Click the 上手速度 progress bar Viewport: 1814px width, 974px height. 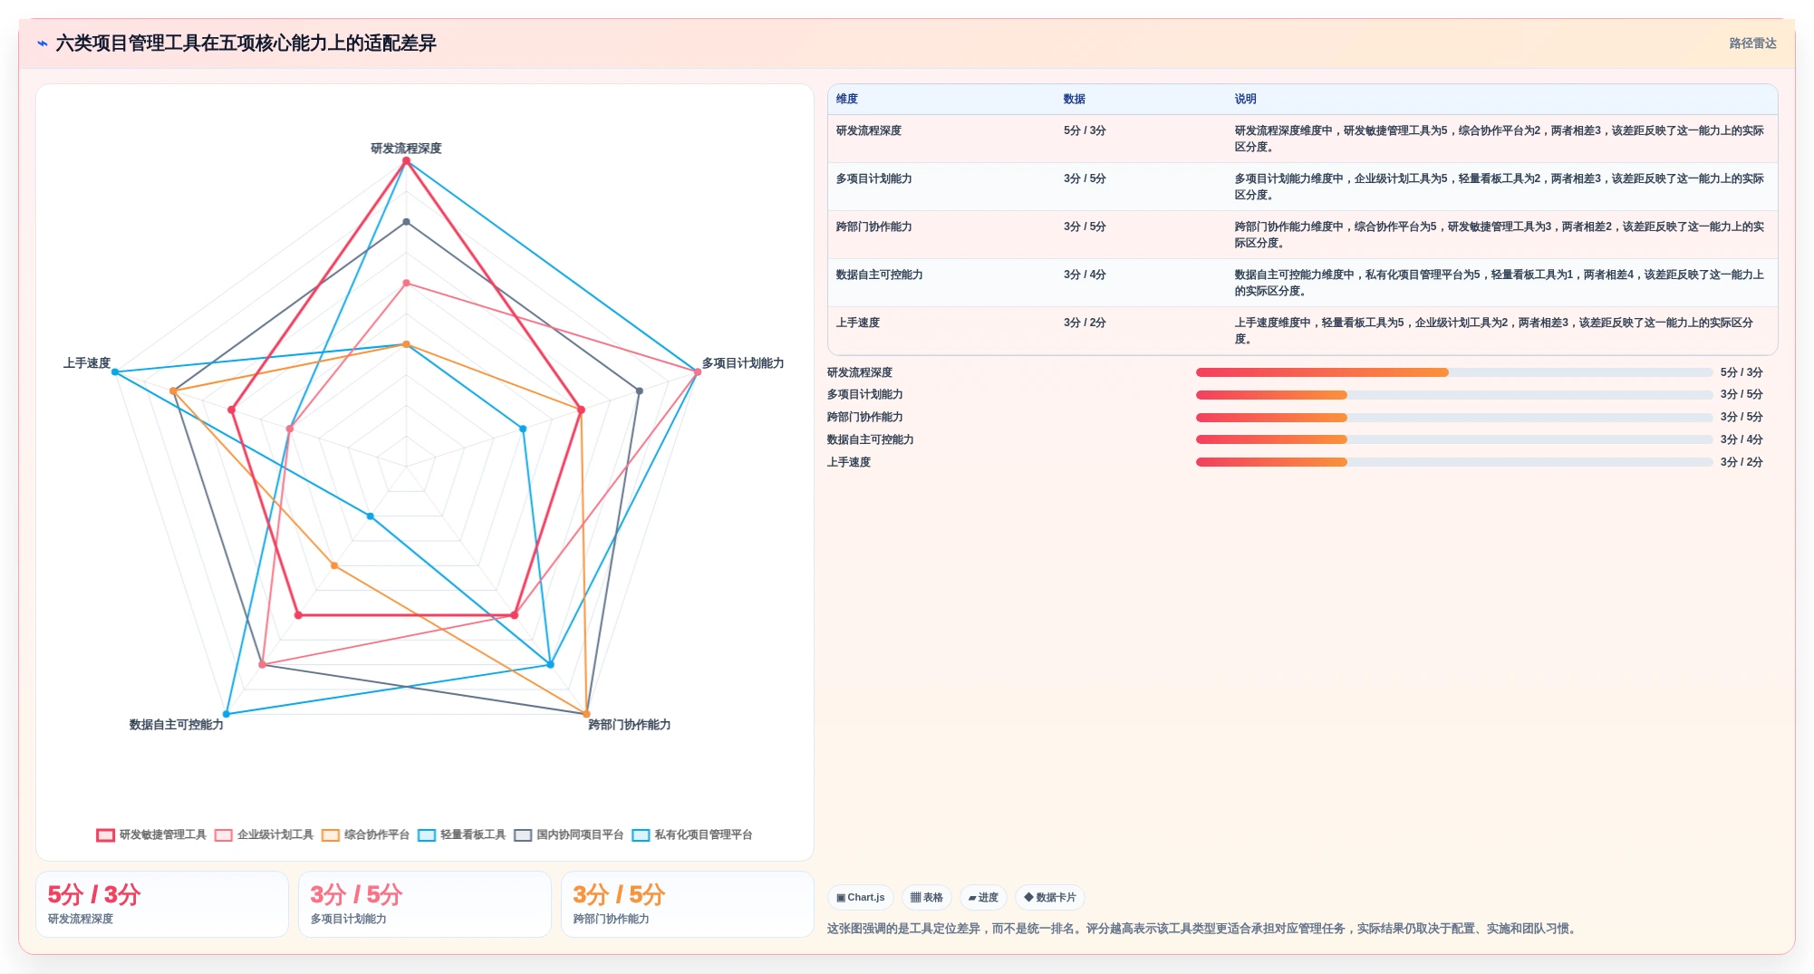click(x=1453, y=462)
